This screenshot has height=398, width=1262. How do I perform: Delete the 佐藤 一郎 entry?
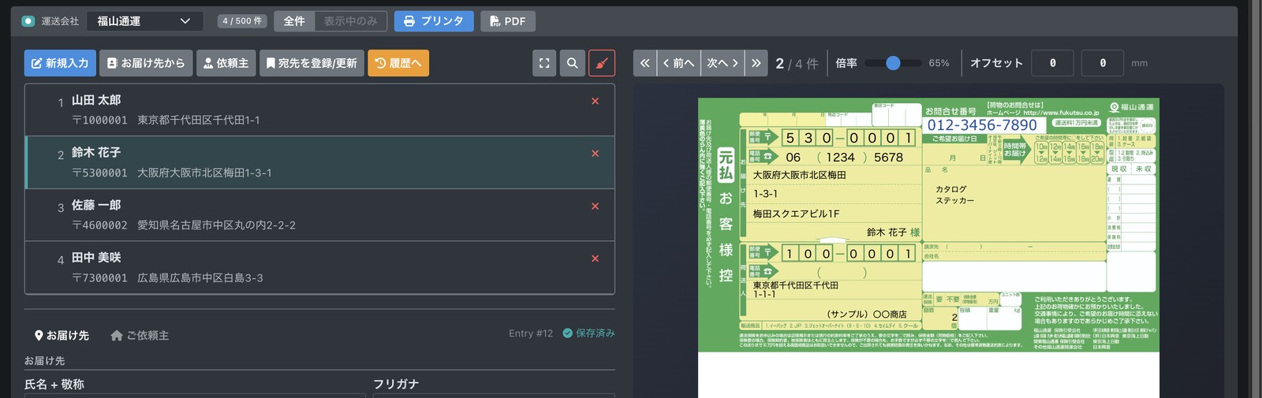596,206
